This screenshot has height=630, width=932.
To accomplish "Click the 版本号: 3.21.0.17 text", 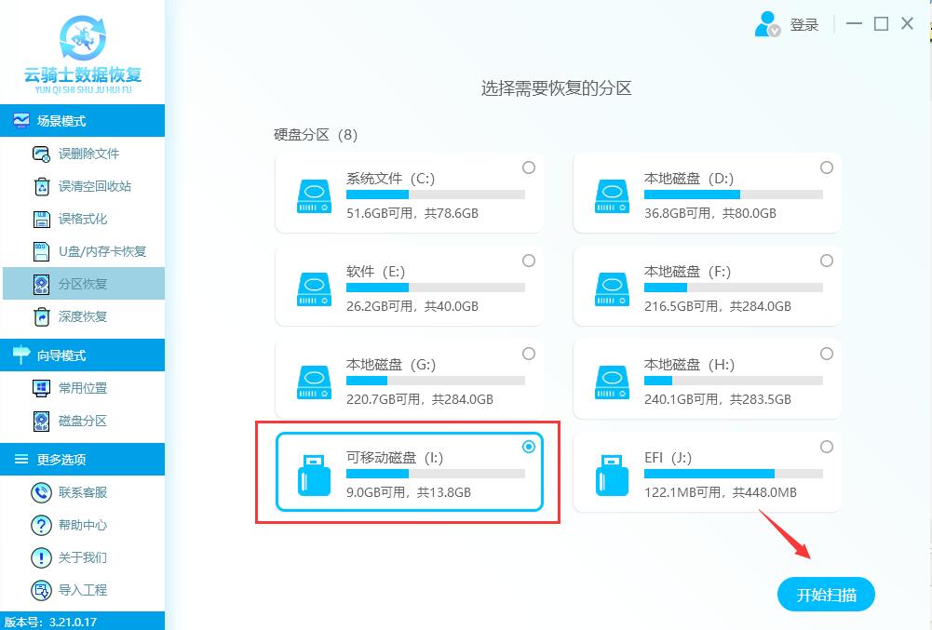I will pyautogui.click(x=50, y=622).
